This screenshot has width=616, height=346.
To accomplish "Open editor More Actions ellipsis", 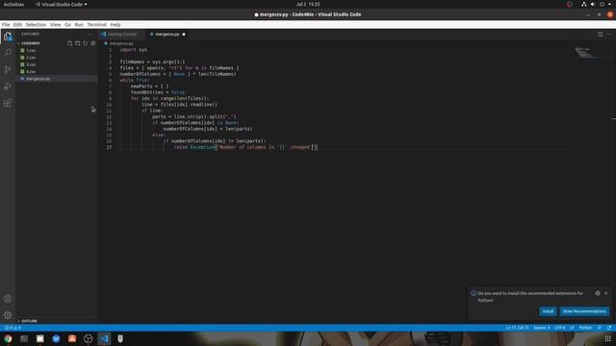I will (609, 35).
